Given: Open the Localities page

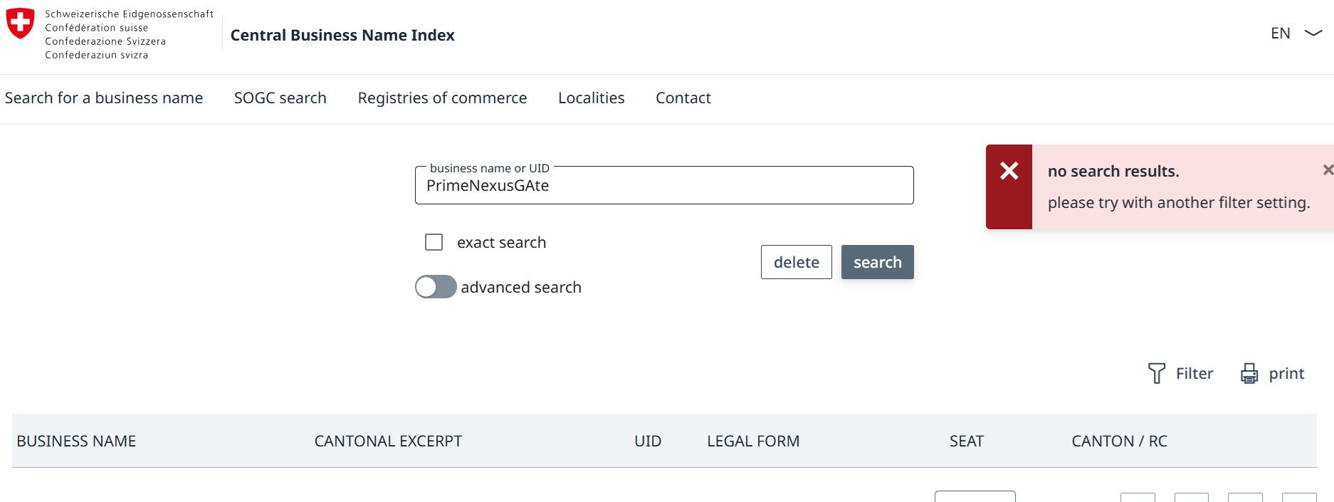Looking at the screenshot, I should 591,98.
